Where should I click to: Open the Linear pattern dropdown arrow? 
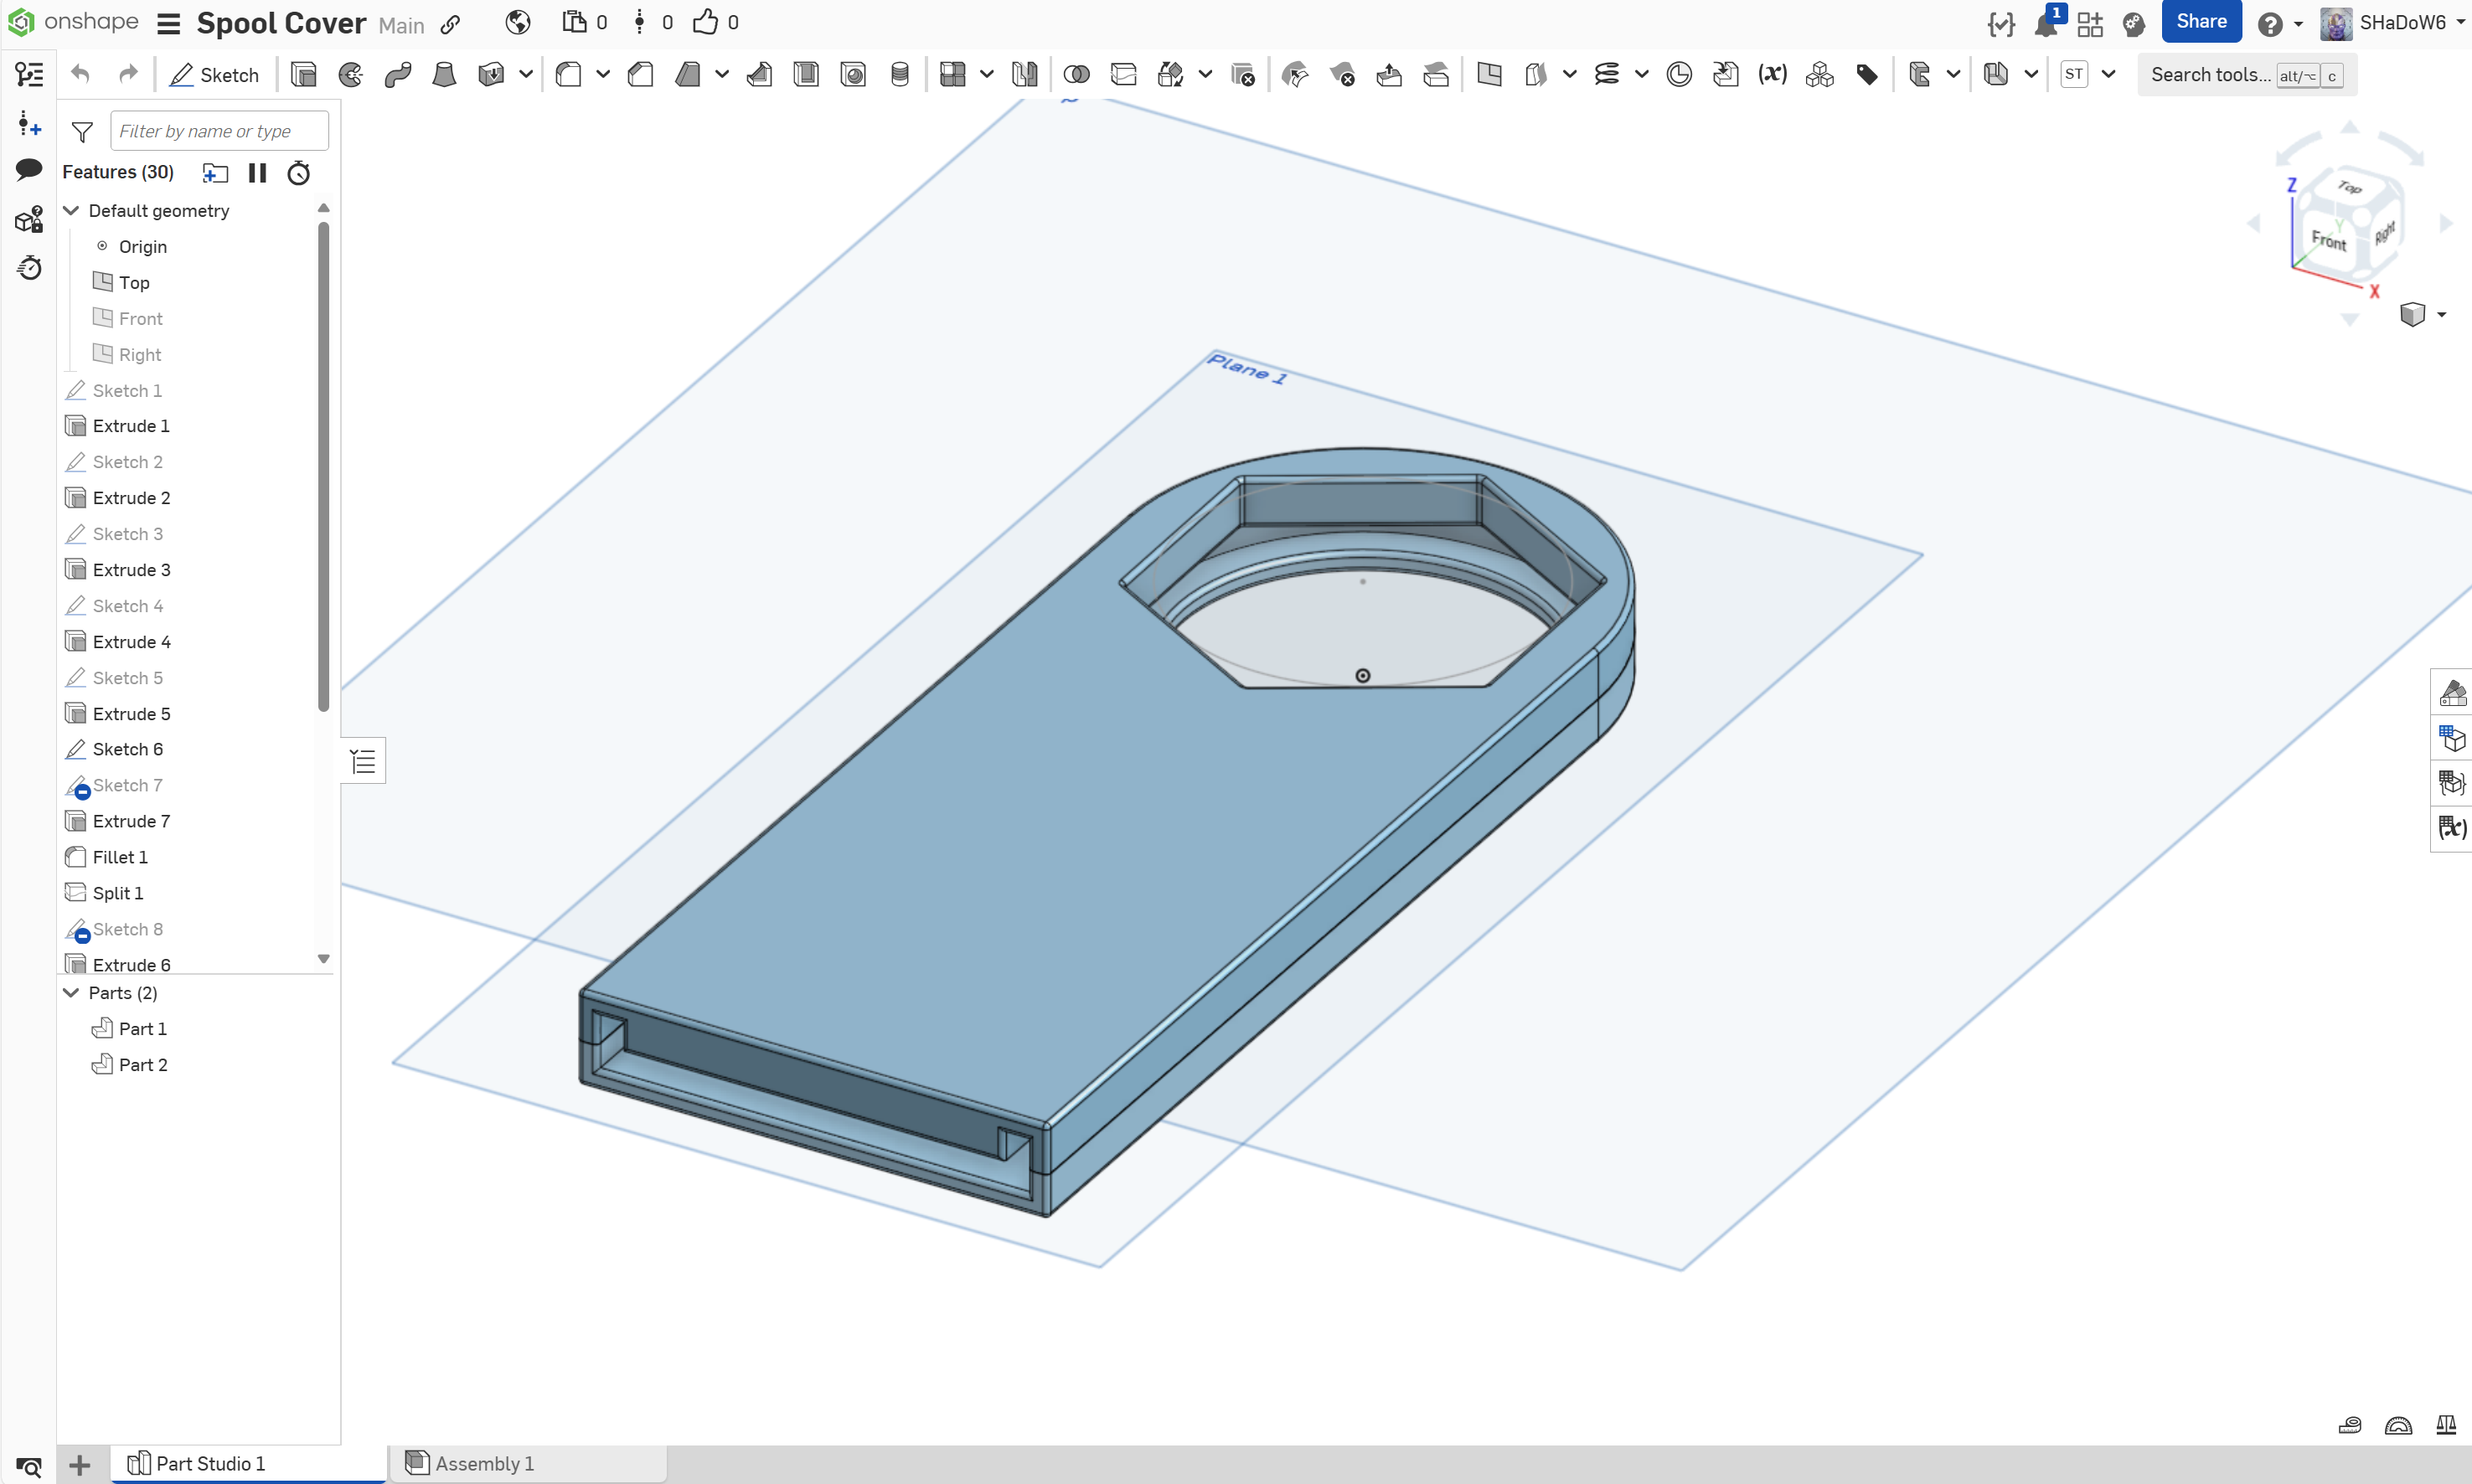(x=987, y=75)
